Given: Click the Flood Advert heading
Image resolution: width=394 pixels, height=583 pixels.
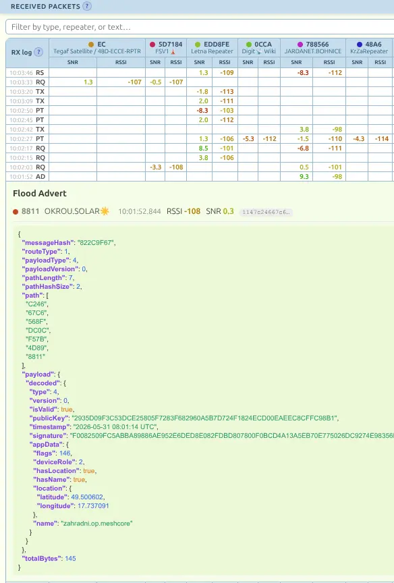Looking at the screenshot, I should point(40,194).
